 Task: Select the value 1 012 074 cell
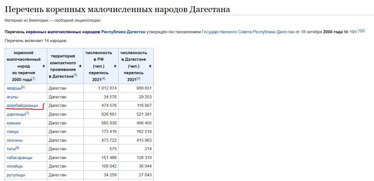tap(101, 88)
